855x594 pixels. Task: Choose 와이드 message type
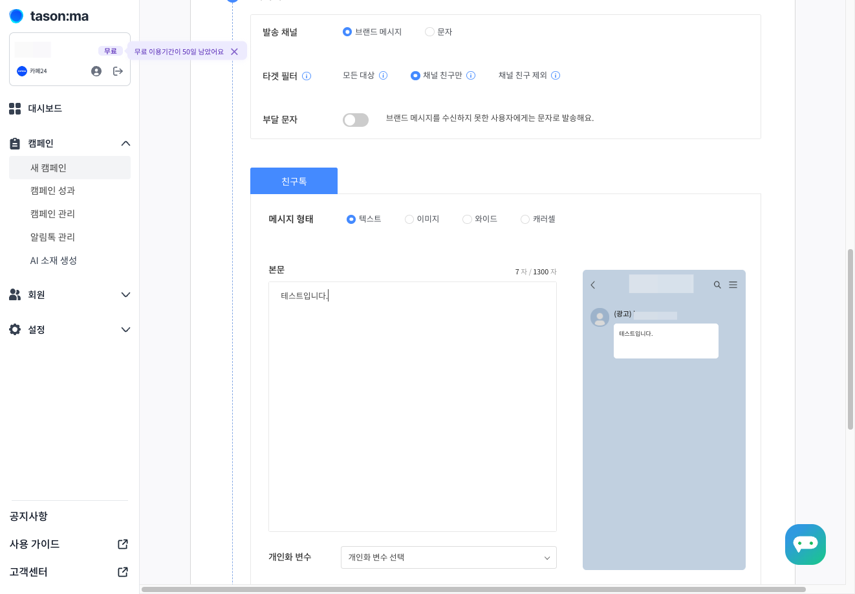click(467, 219)
